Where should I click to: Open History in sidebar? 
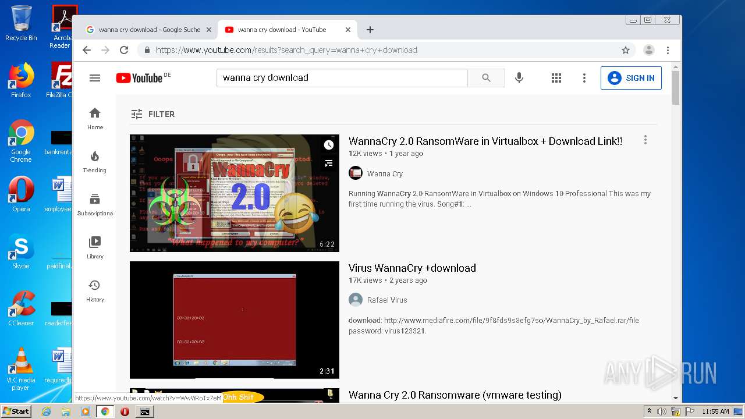pos(95,290)
